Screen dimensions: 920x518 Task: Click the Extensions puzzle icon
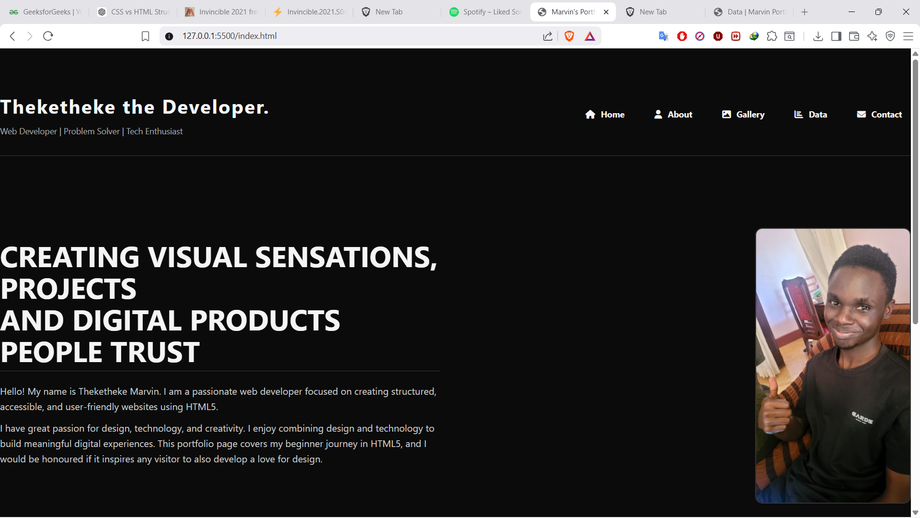[x=772, y=36]
